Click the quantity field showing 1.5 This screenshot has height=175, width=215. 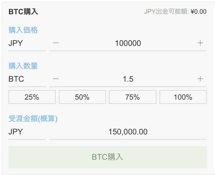click(128, 79)
